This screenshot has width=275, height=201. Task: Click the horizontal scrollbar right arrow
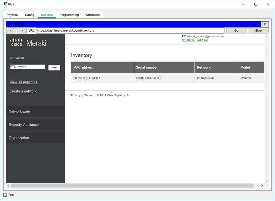coord(262,186)
